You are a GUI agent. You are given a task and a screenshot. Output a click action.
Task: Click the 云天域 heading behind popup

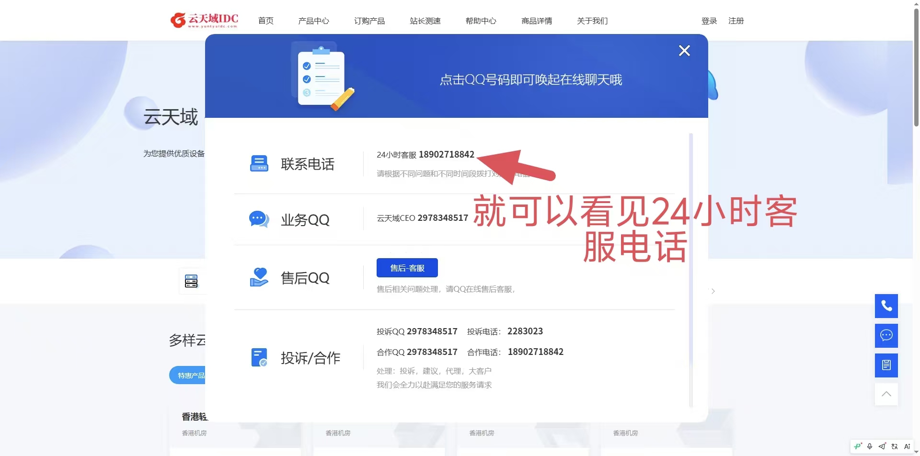pyautogui.click(x=171, y=117)
